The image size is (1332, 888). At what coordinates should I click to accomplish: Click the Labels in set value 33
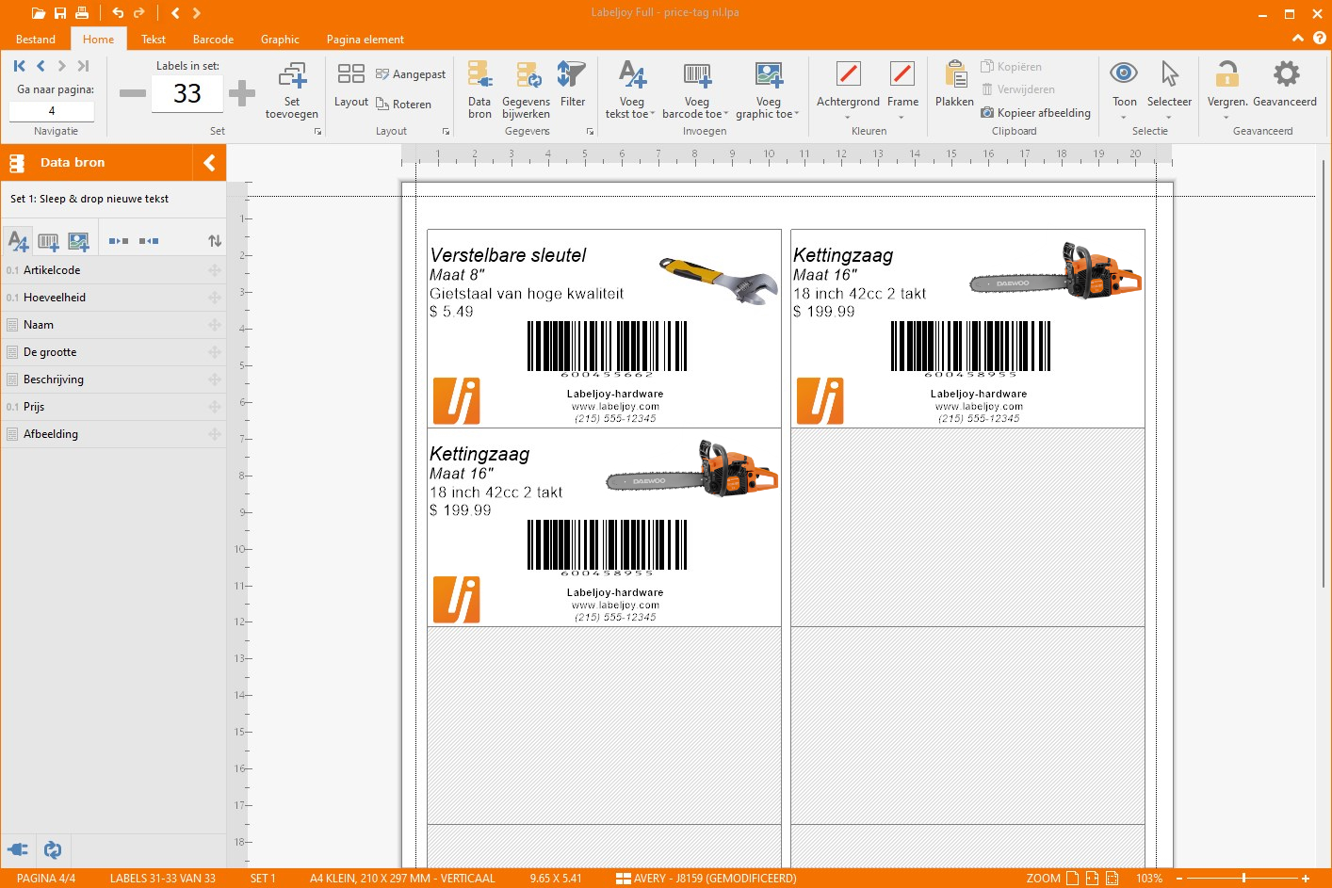187,93
